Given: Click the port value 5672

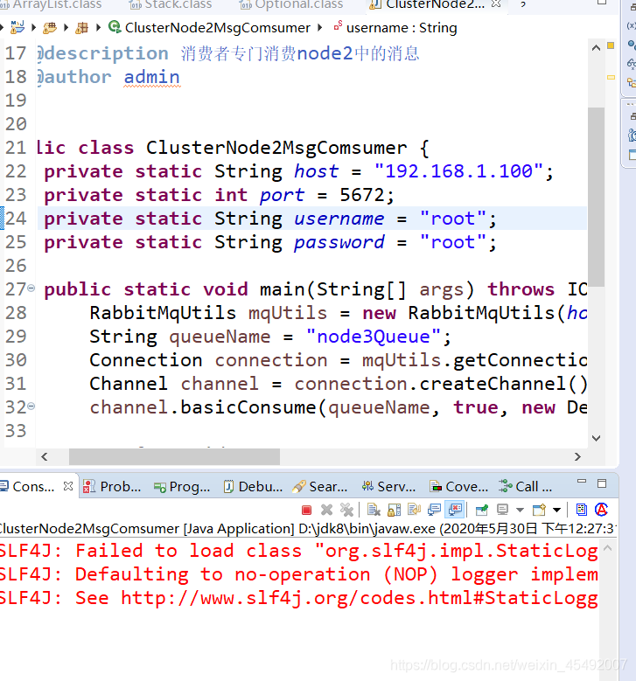Looking at the screenshot, I should pos(362,195).
